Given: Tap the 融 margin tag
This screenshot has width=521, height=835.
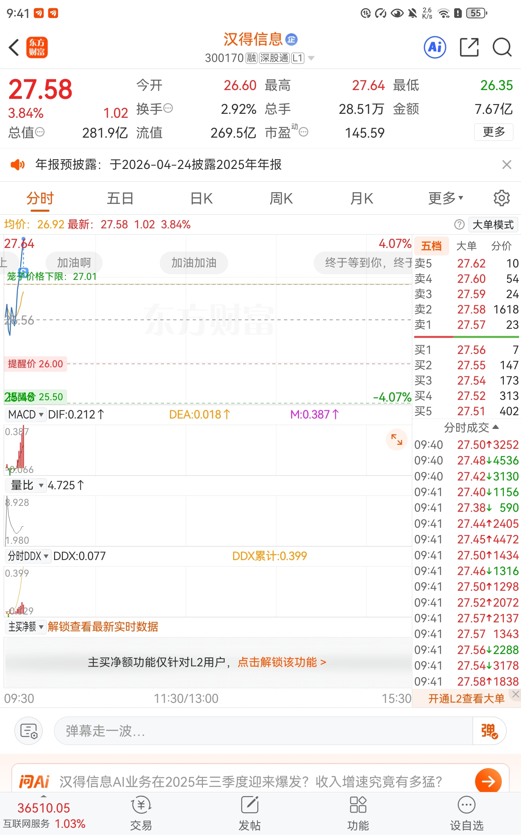Looking at the screenshot, I should 251,58.
